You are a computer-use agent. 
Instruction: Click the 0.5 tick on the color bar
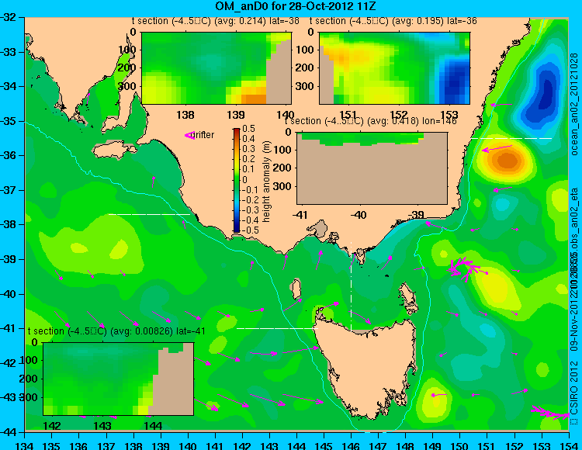point(248,129)
